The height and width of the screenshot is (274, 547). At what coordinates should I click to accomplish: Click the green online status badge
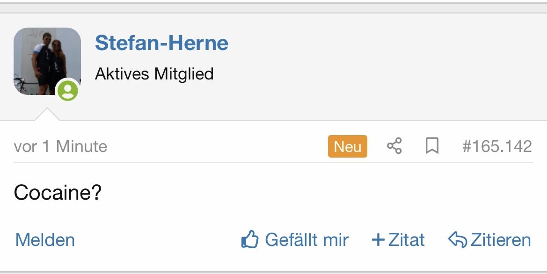point(68,89)
